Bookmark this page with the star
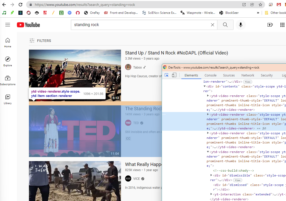The width and height of the screenshot is (286, 201). [x=260, y=5]
